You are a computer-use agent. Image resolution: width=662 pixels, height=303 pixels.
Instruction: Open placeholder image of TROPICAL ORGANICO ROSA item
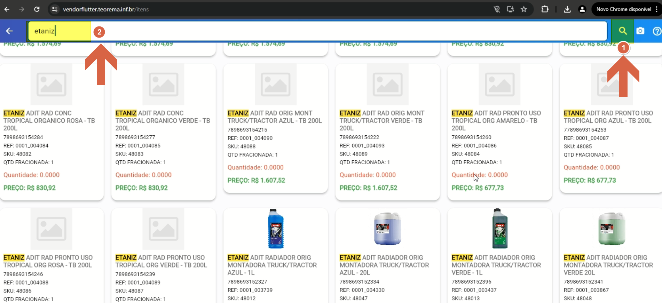click(52, 84)
